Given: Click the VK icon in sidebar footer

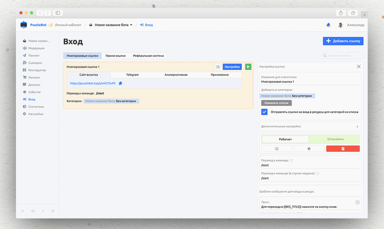Looking at the screenshot, I should (33, 211).
